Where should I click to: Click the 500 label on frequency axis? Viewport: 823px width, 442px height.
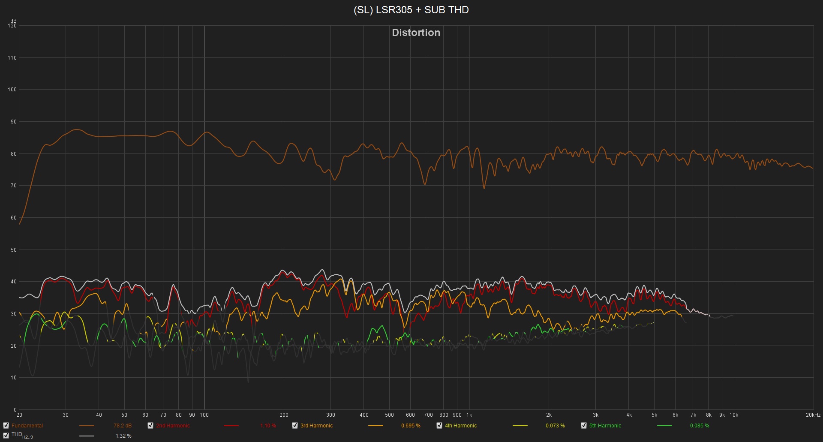pyautogui.click(x=389, y=415)
